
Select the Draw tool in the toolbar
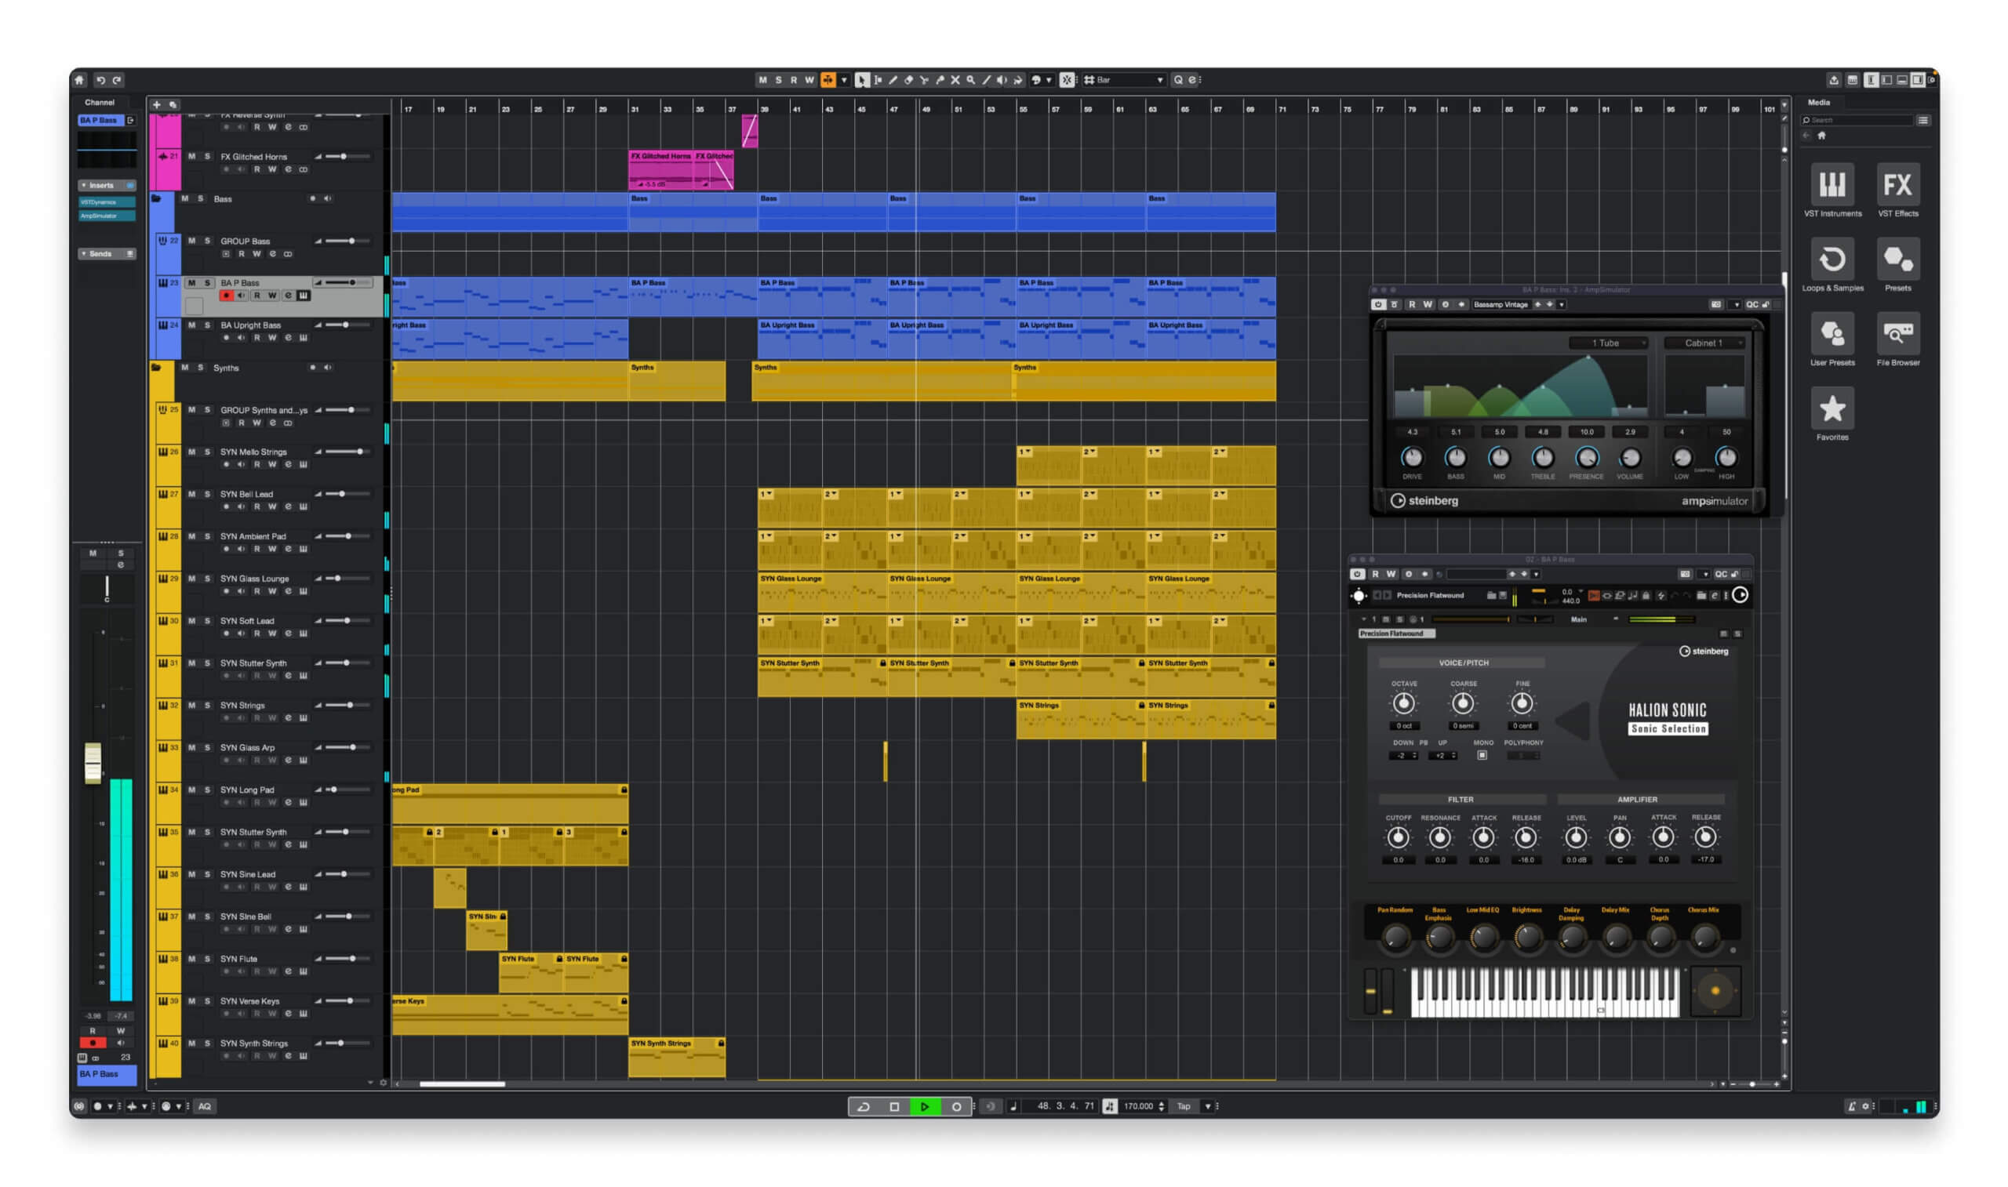click(x=894, y=80)
